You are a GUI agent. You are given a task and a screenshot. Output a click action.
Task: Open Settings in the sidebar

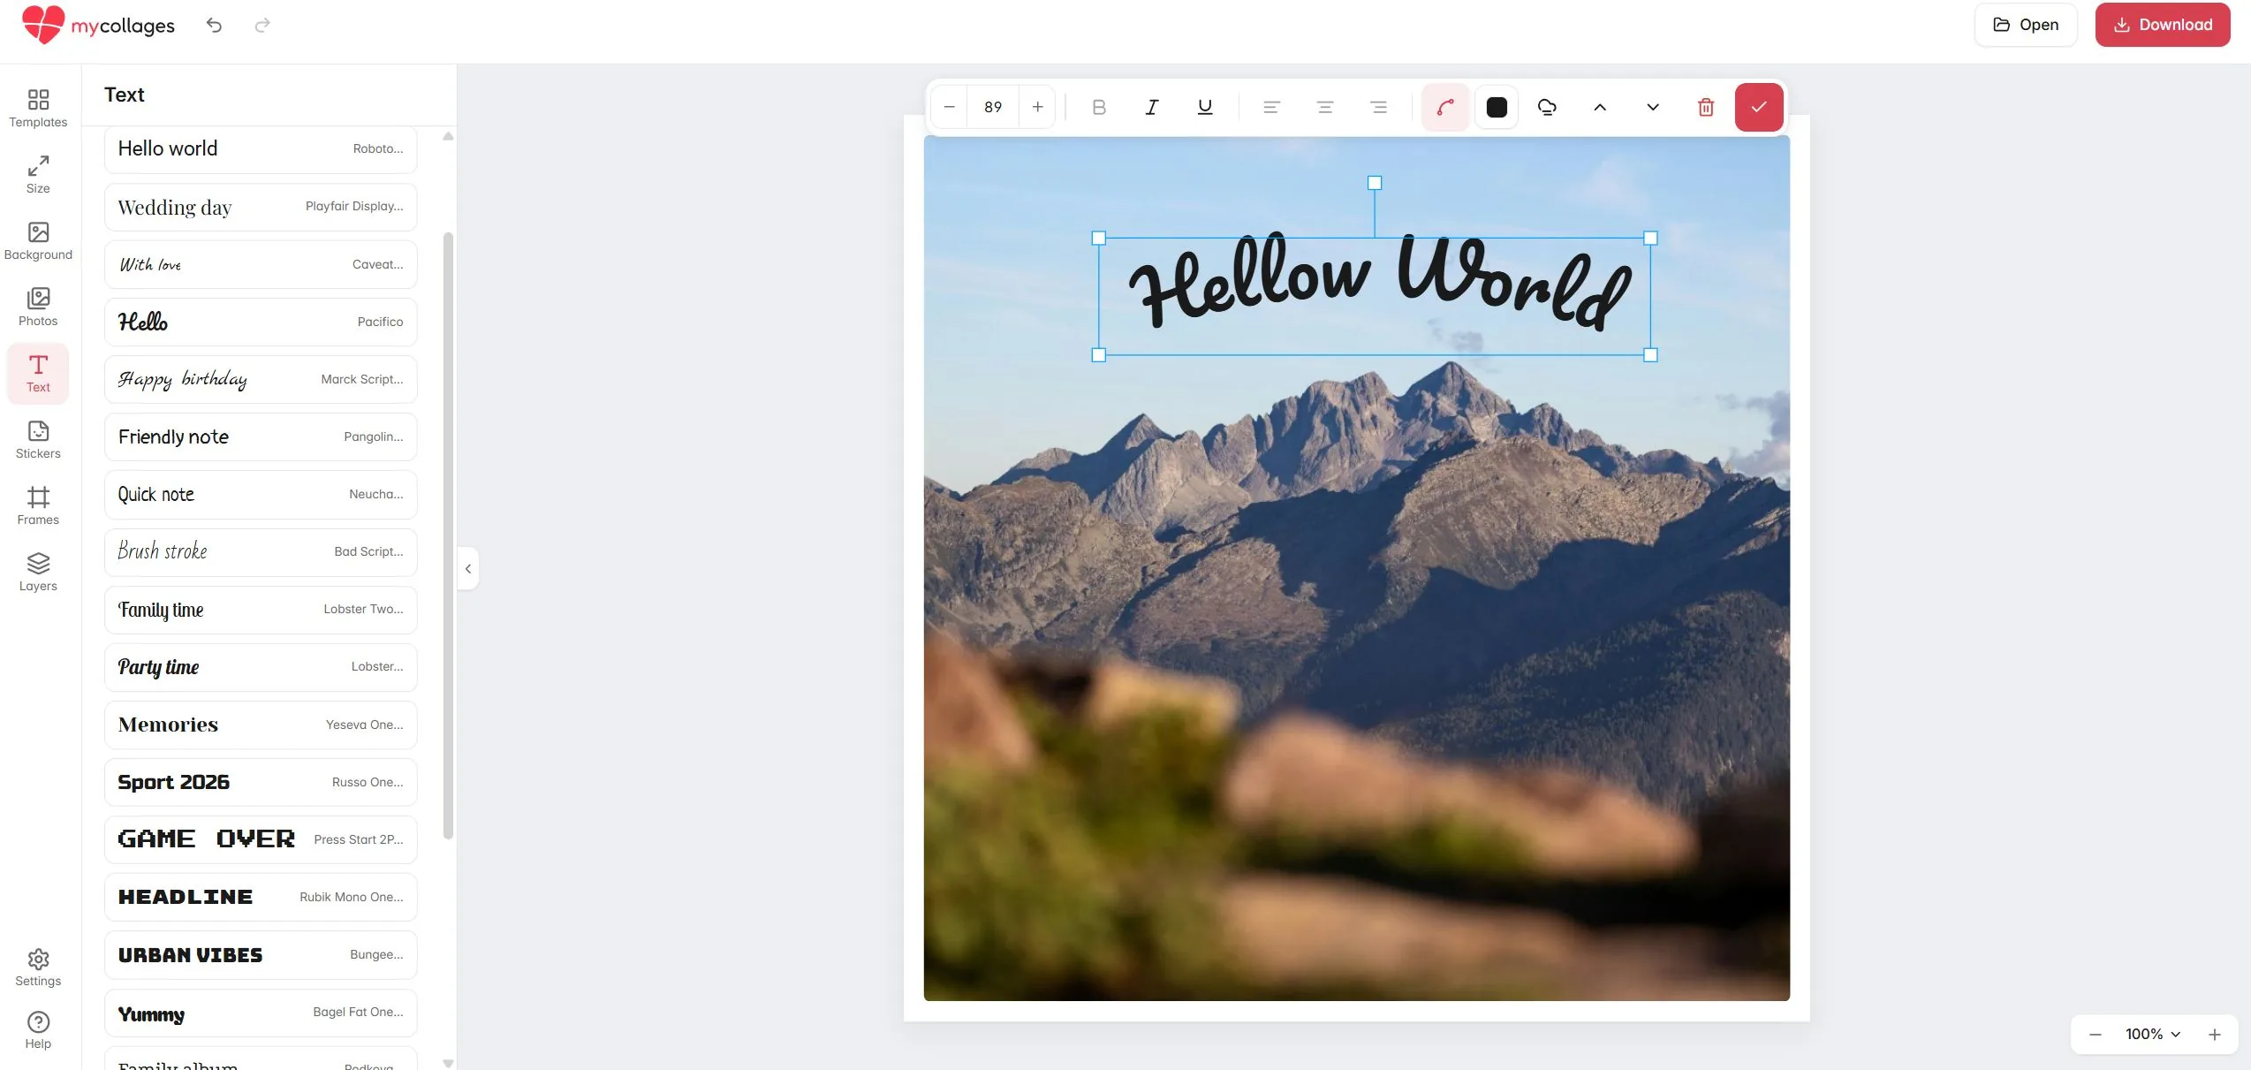[38, 968]
